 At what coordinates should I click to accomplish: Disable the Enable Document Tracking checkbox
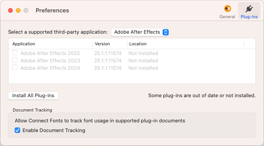(x=17, y=130)
